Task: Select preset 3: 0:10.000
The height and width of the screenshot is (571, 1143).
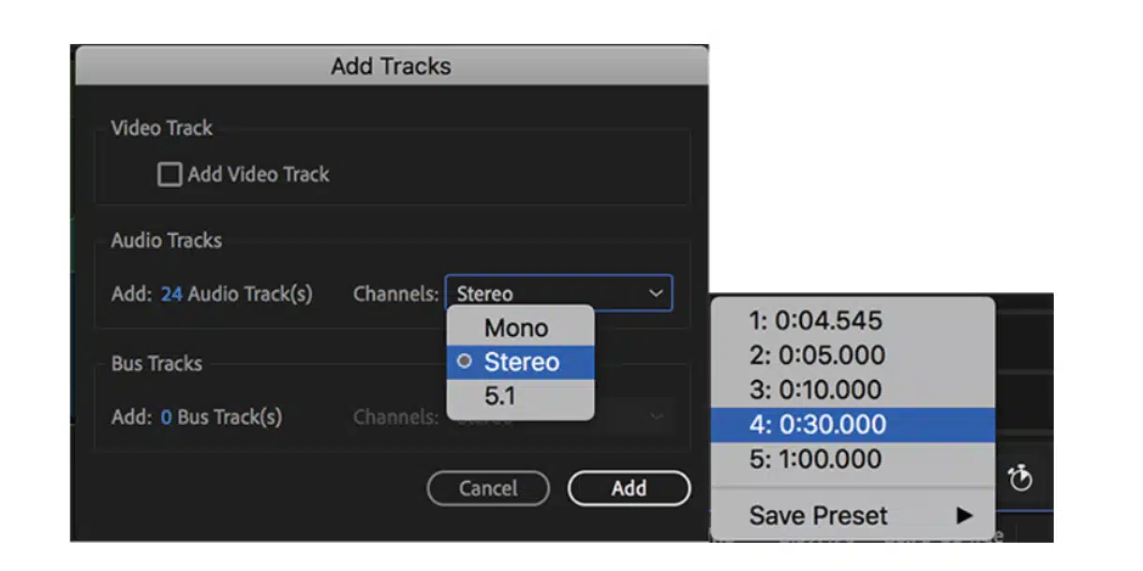Action: [x=816, y=390]
